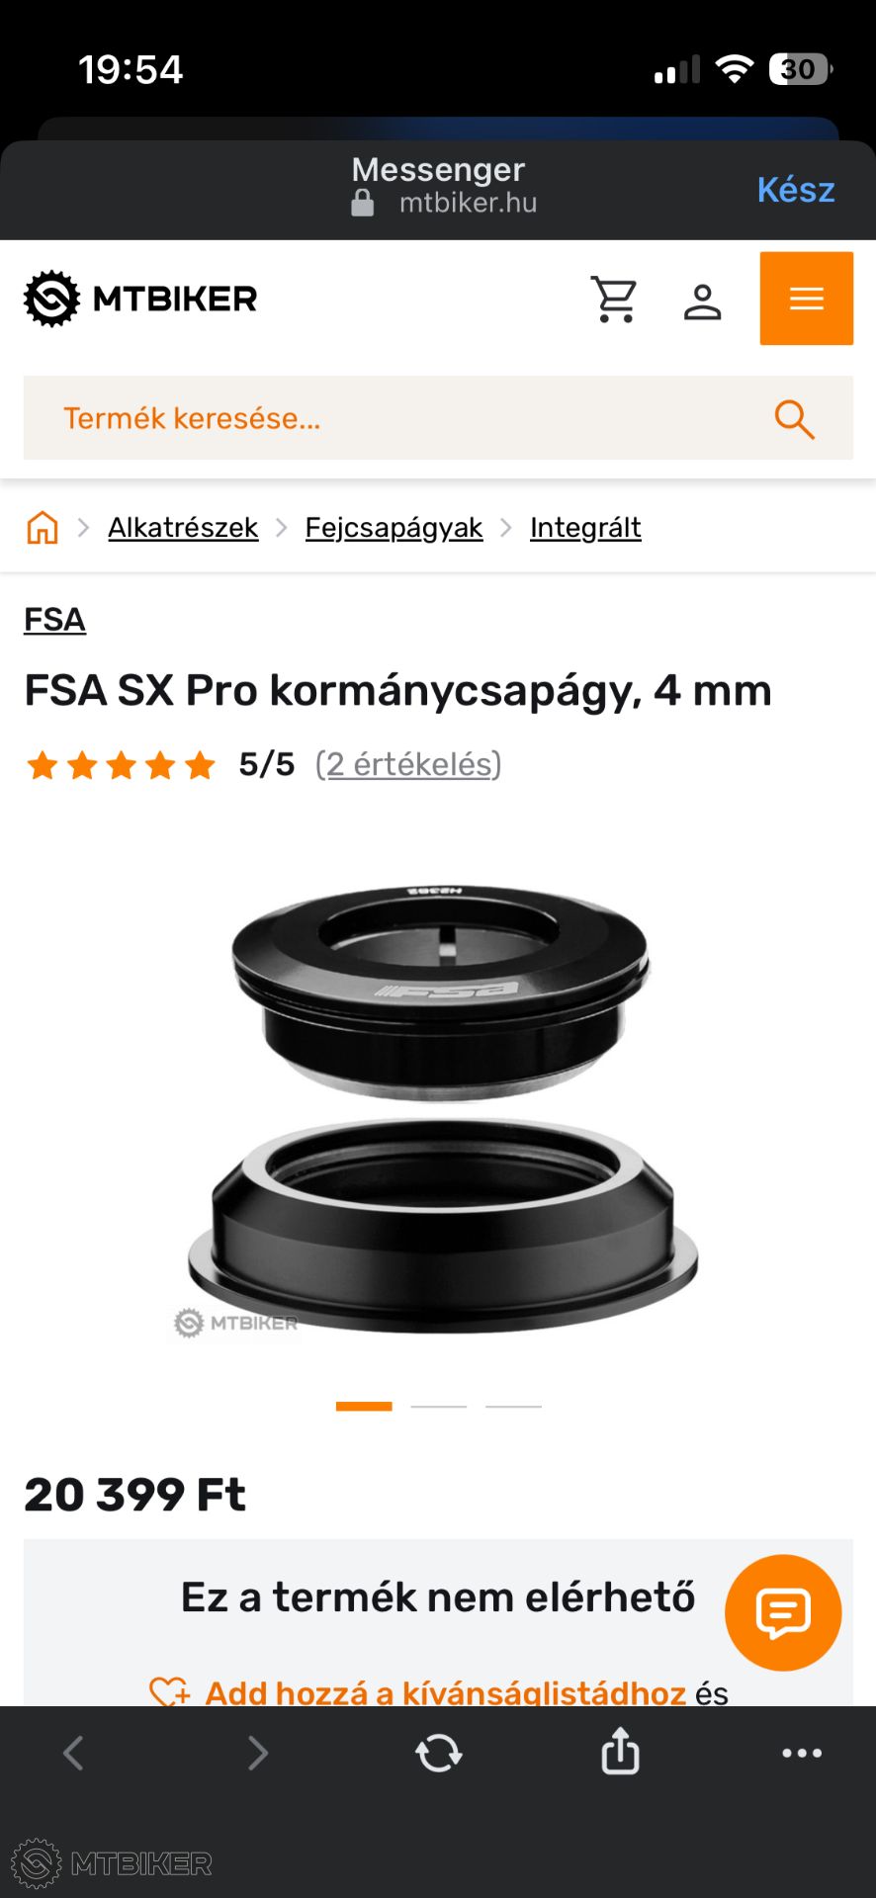Click the search magnifier icon
The width and height of the screenshot is (876, 1898).
tap(794, 418)
